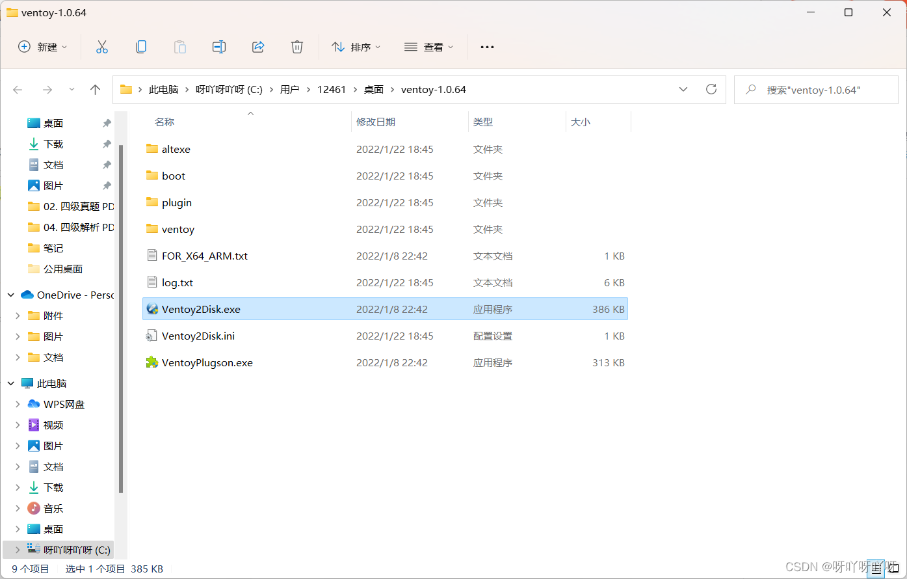Select the ventoy folder row

pos(385,229)
